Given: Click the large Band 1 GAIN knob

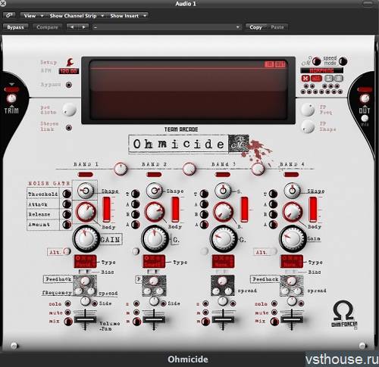Looking at the screenshot, I should click(86, 238).
